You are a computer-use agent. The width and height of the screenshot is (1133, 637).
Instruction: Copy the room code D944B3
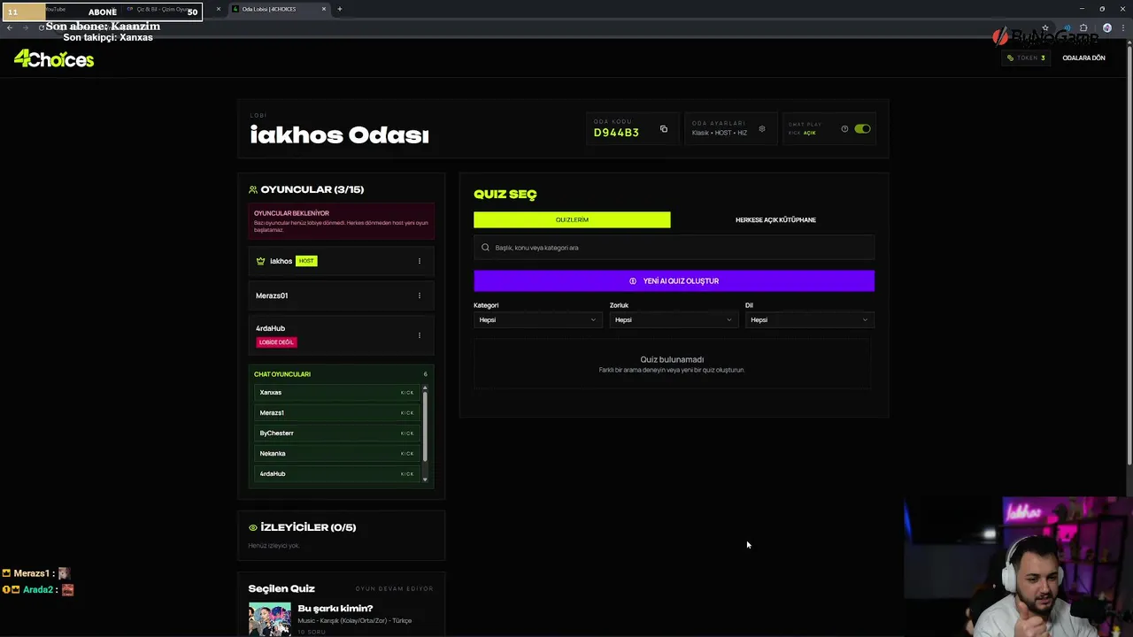[664, 129]
